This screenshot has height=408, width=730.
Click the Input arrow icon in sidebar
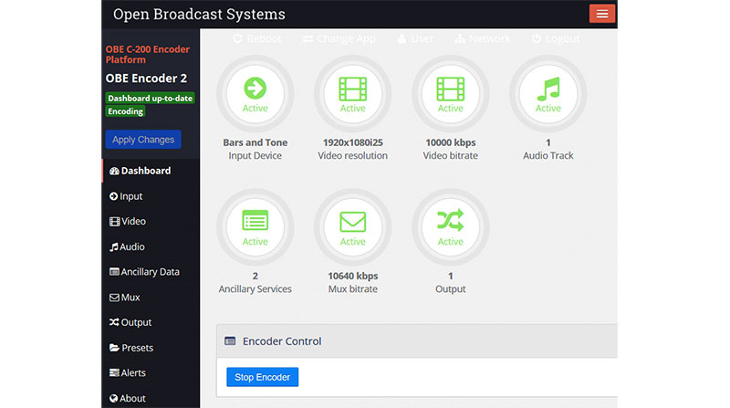[113, 196]
